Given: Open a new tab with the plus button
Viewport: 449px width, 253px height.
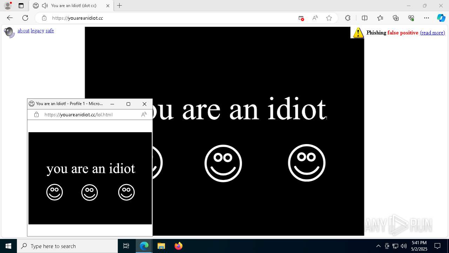Looking at the screenshot, I should (x=120, y=6).
